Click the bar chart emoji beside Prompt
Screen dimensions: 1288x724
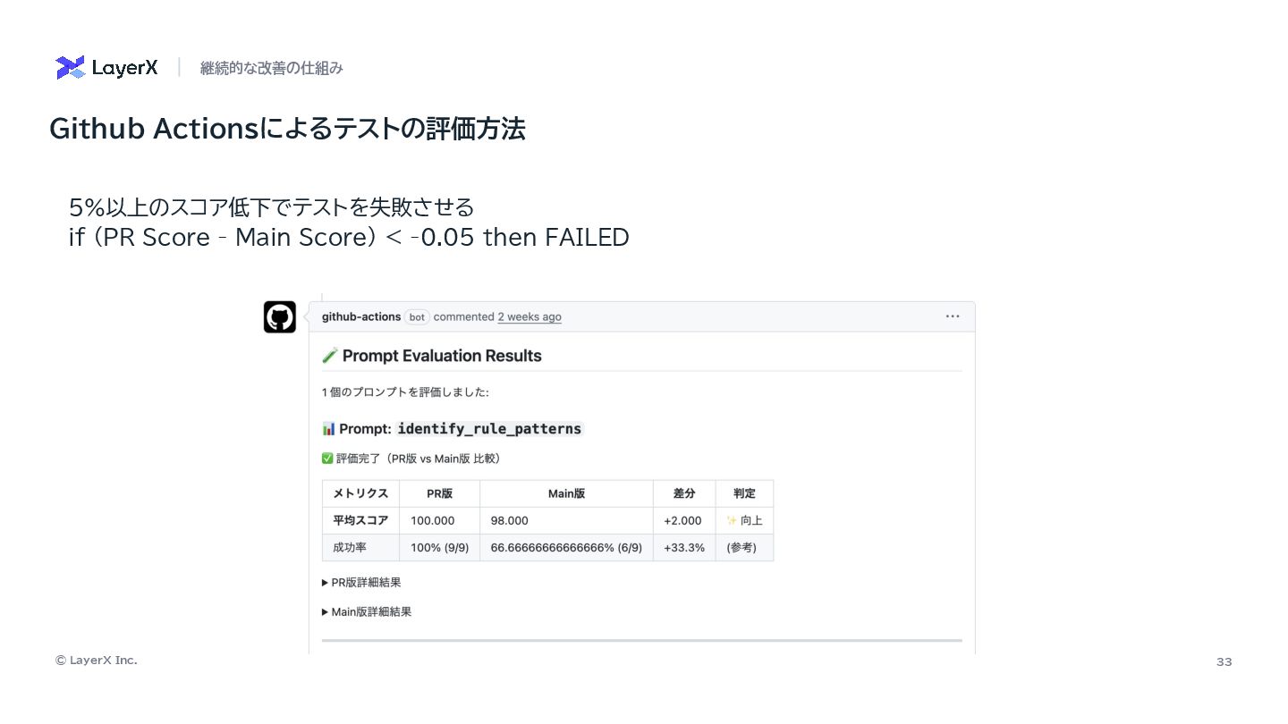[x=328, y=429]
